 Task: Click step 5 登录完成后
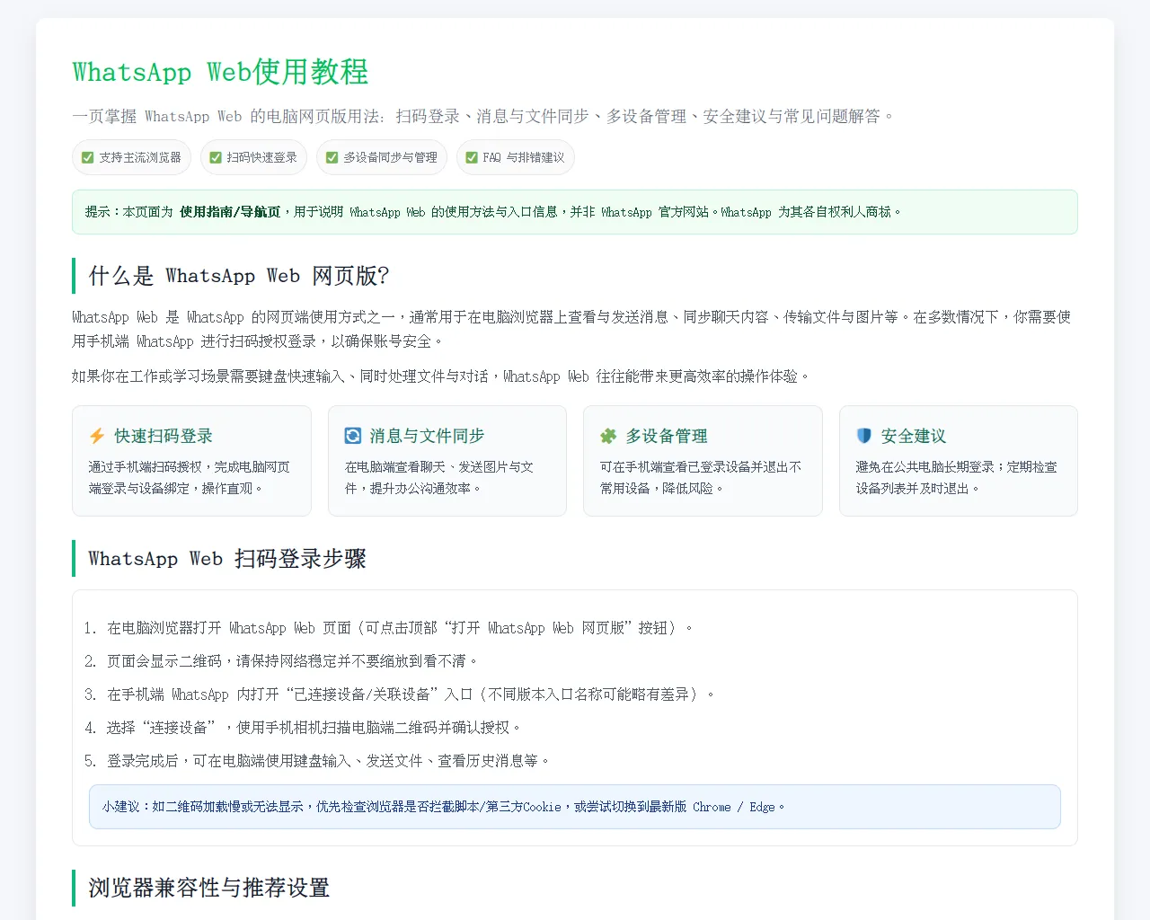328,761
